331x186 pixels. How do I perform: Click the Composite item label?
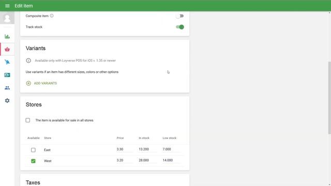click(37, 16)
